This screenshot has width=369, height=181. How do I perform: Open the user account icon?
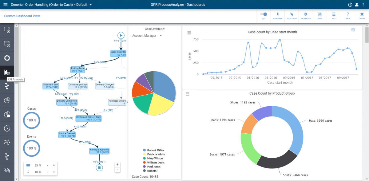[357, 5]
